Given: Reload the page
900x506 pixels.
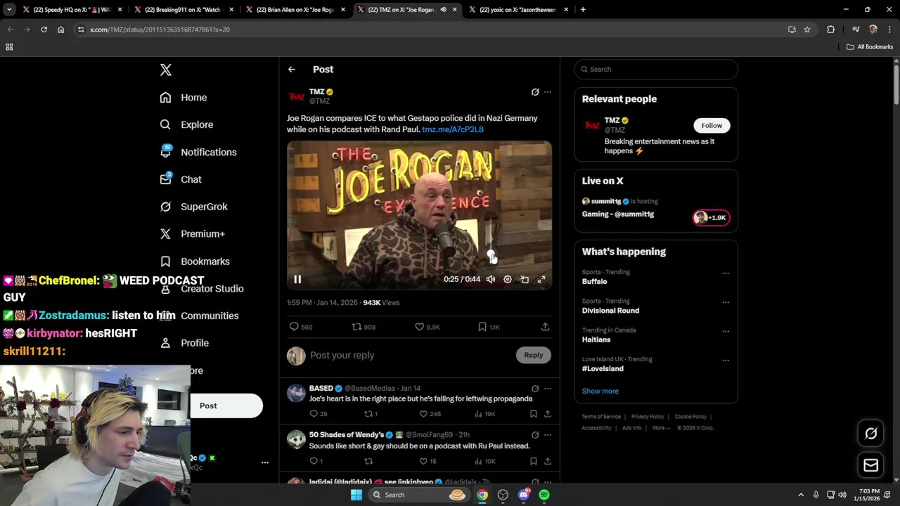Looking at the screenshot, I should pos(44,30).
